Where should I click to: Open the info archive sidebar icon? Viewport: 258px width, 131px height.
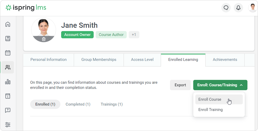(x=8, y=96)
